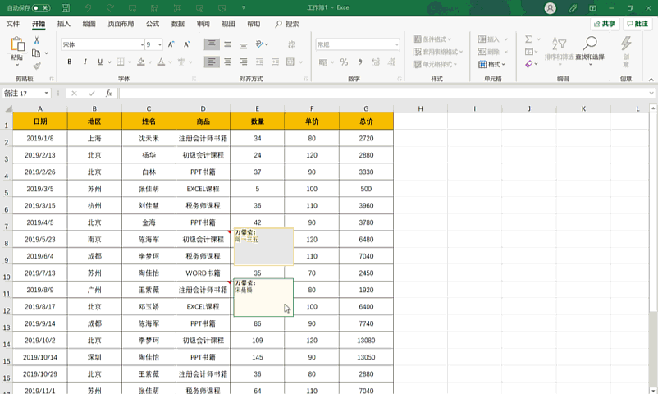The height and width of the screenshot is (394, 658).
Task: Switch to the Insert (插入) tab
Action: [64, 24]
